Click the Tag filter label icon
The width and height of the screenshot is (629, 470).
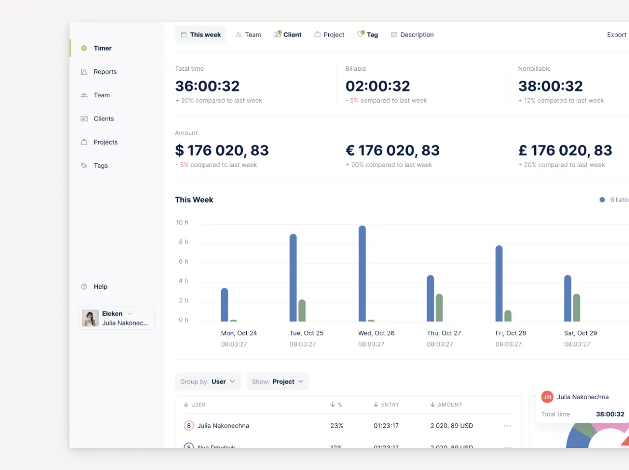[x=361, y=34]
